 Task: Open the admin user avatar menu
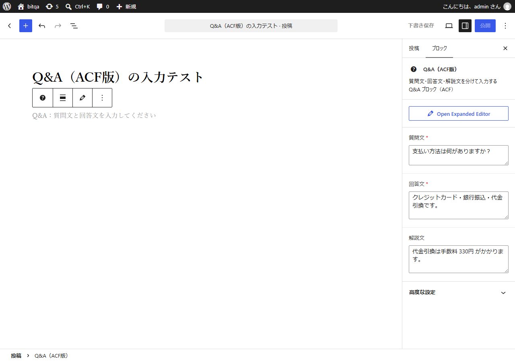pyautogui.click(x=507, y=6)
